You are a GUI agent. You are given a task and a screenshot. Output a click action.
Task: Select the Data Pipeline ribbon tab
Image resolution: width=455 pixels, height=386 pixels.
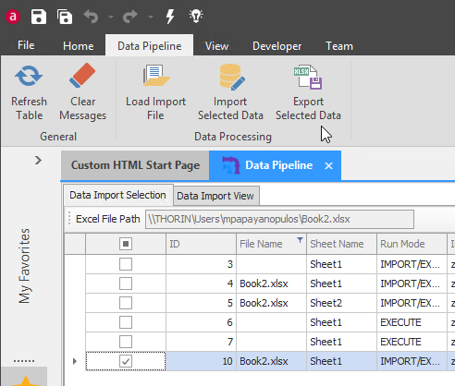pos(150,45)
